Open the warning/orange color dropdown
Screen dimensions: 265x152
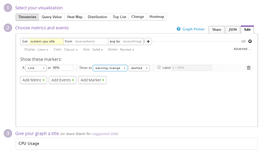pos(110,68)
